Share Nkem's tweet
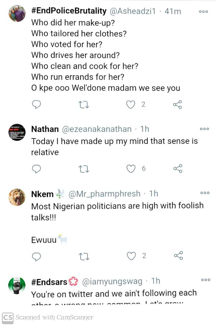The height and width of the screenshot is (326, 217). [x=178, y=256]
